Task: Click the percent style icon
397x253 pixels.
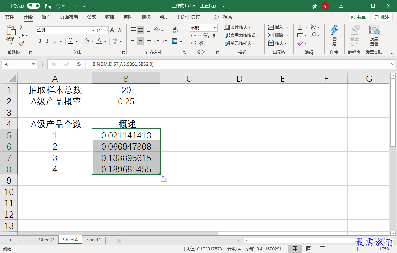Action: click(x=206, y=36)
